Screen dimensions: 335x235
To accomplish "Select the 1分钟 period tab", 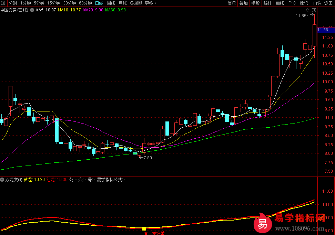I will point(26,3).
